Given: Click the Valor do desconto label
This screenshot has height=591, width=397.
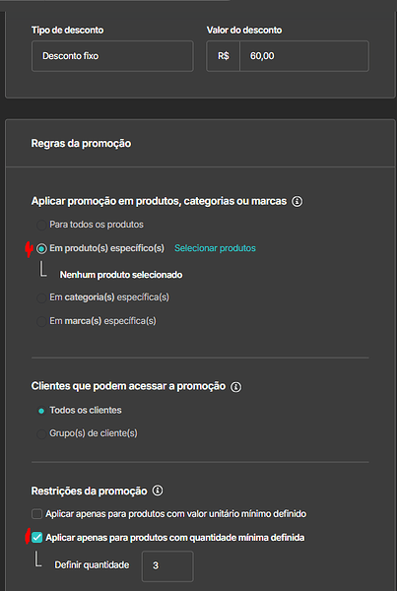Looking at the screenshot, I should (244, 31).
